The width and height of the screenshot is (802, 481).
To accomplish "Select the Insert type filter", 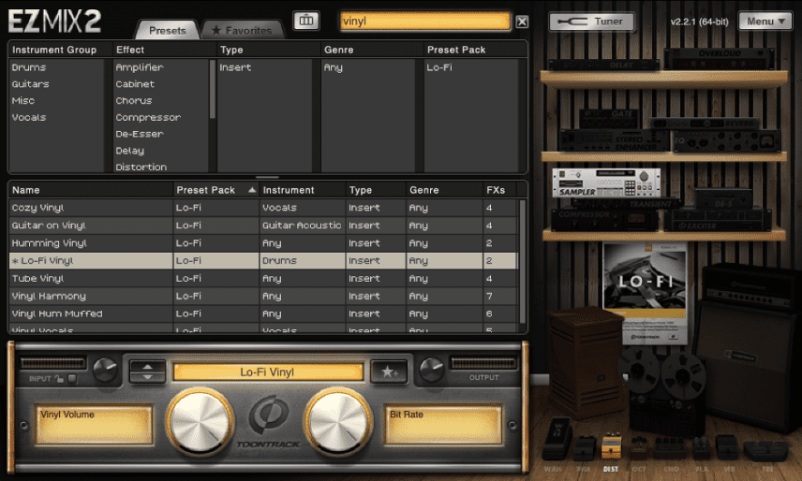I will tap(235, 67).
